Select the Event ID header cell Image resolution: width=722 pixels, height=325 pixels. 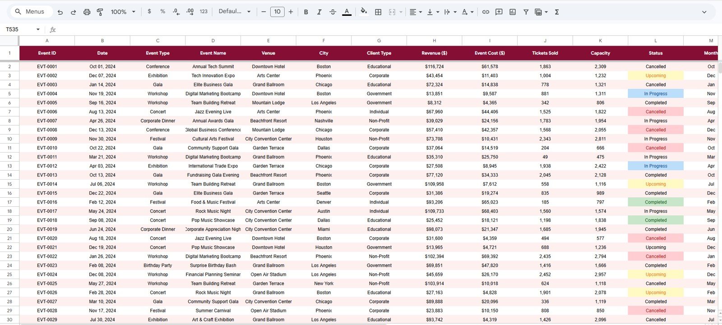[x=47, y=53]
